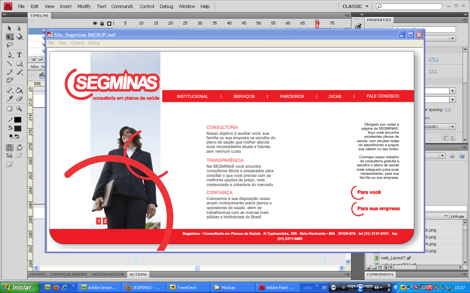Select the Rectangle tool
The image size is (470, 293).
(19, 63)
